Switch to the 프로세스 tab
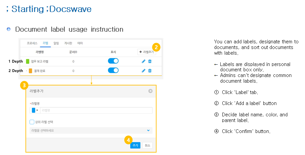305x155 pixels. pyautogui.click(x=32, y=43)
